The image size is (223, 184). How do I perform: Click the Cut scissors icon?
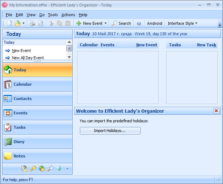pyautogui.click(x=52, y=23)
